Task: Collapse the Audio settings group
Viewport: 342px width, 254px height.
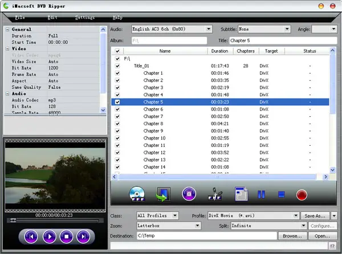Action: [7, 93]
